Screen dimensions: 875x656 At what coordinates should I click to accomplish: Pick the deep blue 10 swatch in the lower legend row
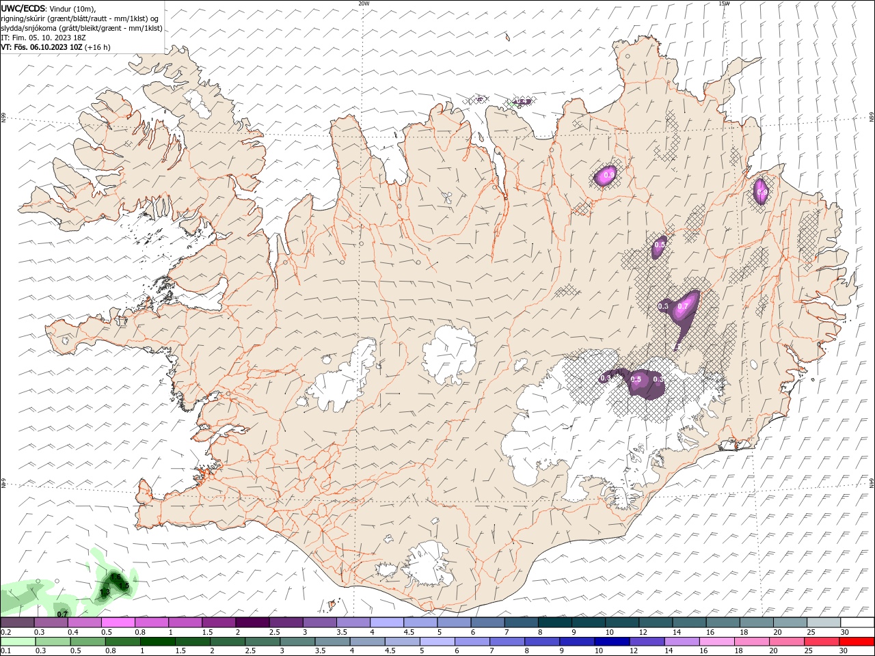[611, 642]
